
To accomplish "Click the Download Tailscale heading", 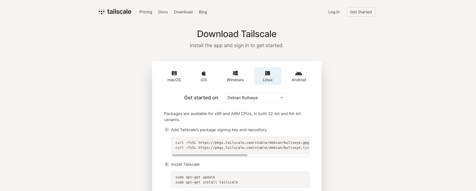I will (x=237, y=34).
